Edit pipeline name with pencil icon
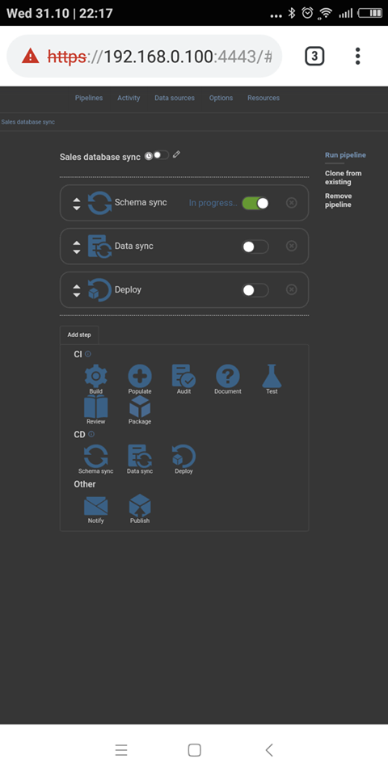The image size is (388, 776). (x=177, y=155)
